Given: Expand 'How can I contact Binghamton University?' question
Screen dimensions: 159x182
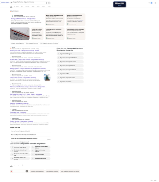Looking at the screenshot, I should (30, 131).
